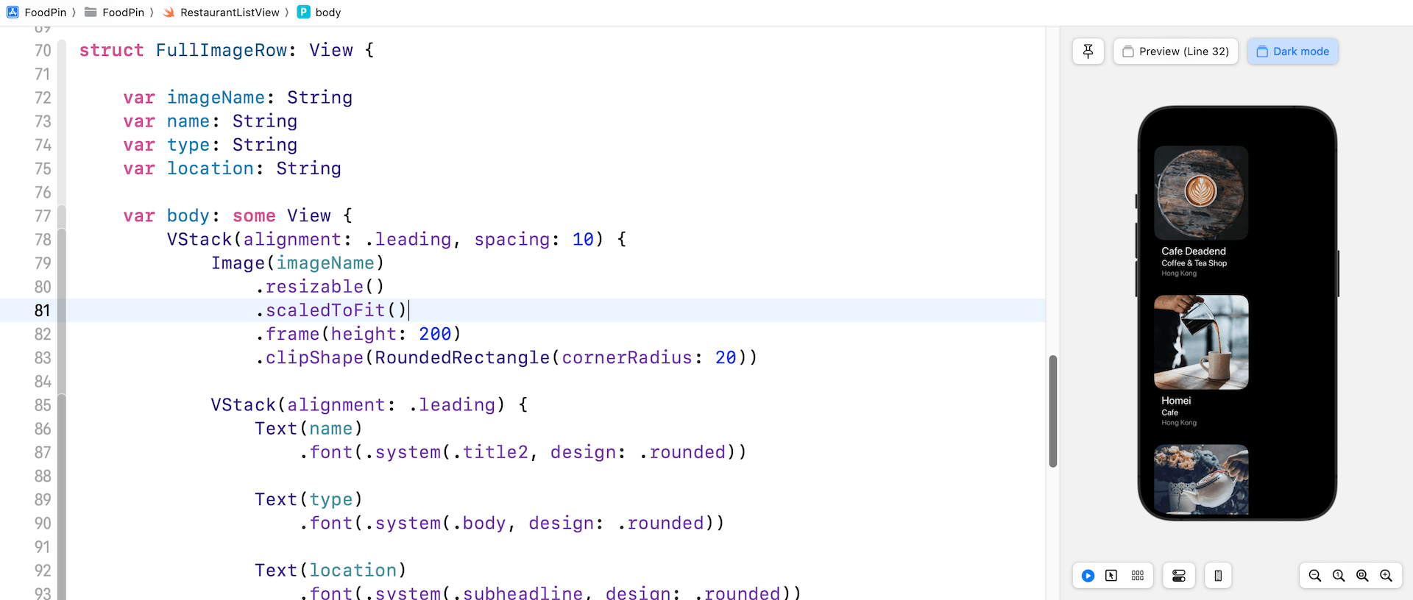This screenshot has height=600, width=1413.
Task: Zoom preview to 100 percent
Action: tap(1339, 576)
